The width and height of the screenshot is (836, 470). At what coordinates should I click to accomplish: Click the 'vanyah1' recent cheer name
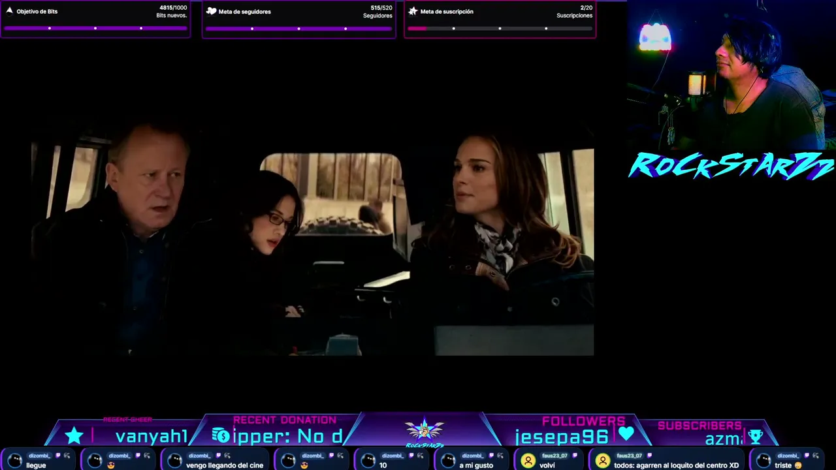click(152, 437)
